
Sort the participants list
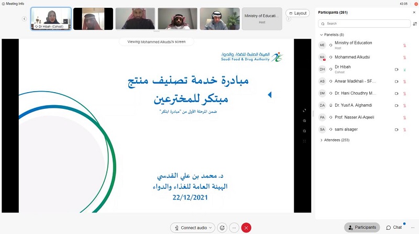tap(415, 24)
